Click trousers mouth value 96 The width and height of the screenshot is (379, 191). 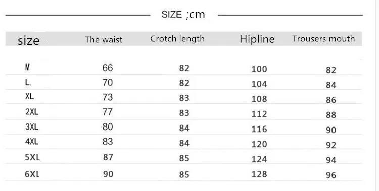331,175
